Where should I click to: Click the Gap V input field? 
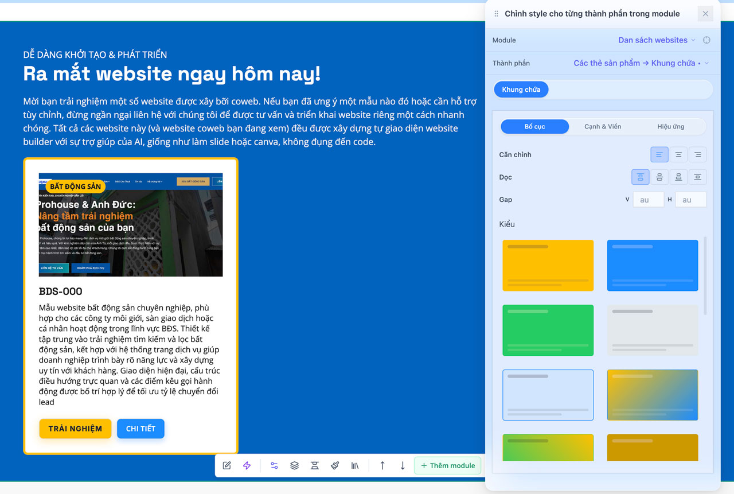pyautogui.click(x=648, y=200)
